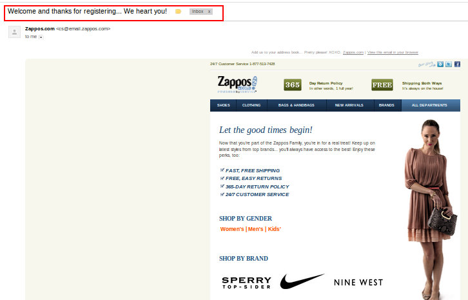Click the SHOP BY GENDER heading
The width and height of the screenshot is (468, 300).
tap(246, 219)
